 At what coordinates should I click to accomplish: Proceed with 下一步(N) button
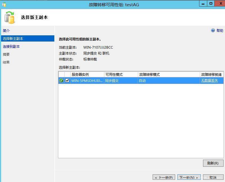pyautogui.click(x=189, y=177)
